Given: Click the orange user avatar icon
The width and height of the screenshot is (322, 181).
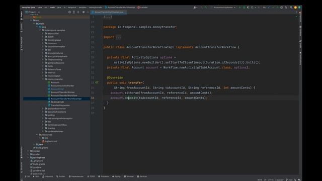Looking at the screenshot, I should pos(295,8).
